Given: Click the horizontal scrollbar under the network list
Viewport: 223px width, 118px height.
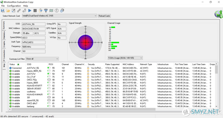Looking at the screenshot, I should 83,110.
